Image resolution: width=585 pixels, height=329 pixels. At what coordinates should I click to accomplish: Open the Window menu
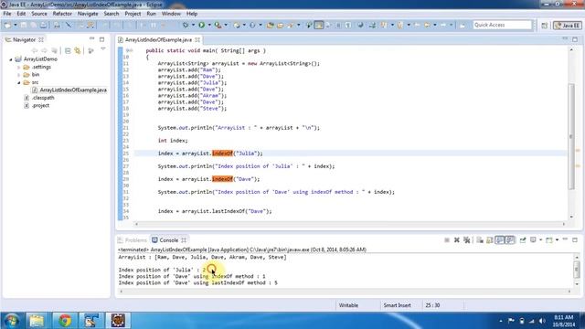coord(171,14)
